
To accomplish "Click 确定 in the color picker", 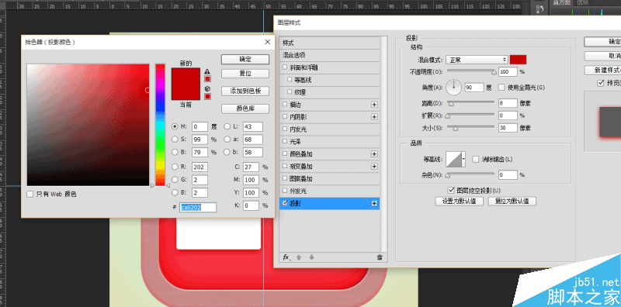I will coord(245,60).
